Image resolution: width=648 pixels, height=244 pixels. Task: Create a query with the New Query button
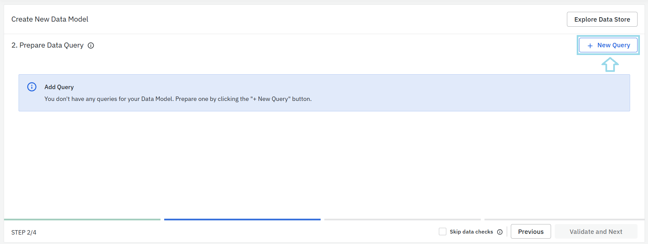[x=608, y=45]
